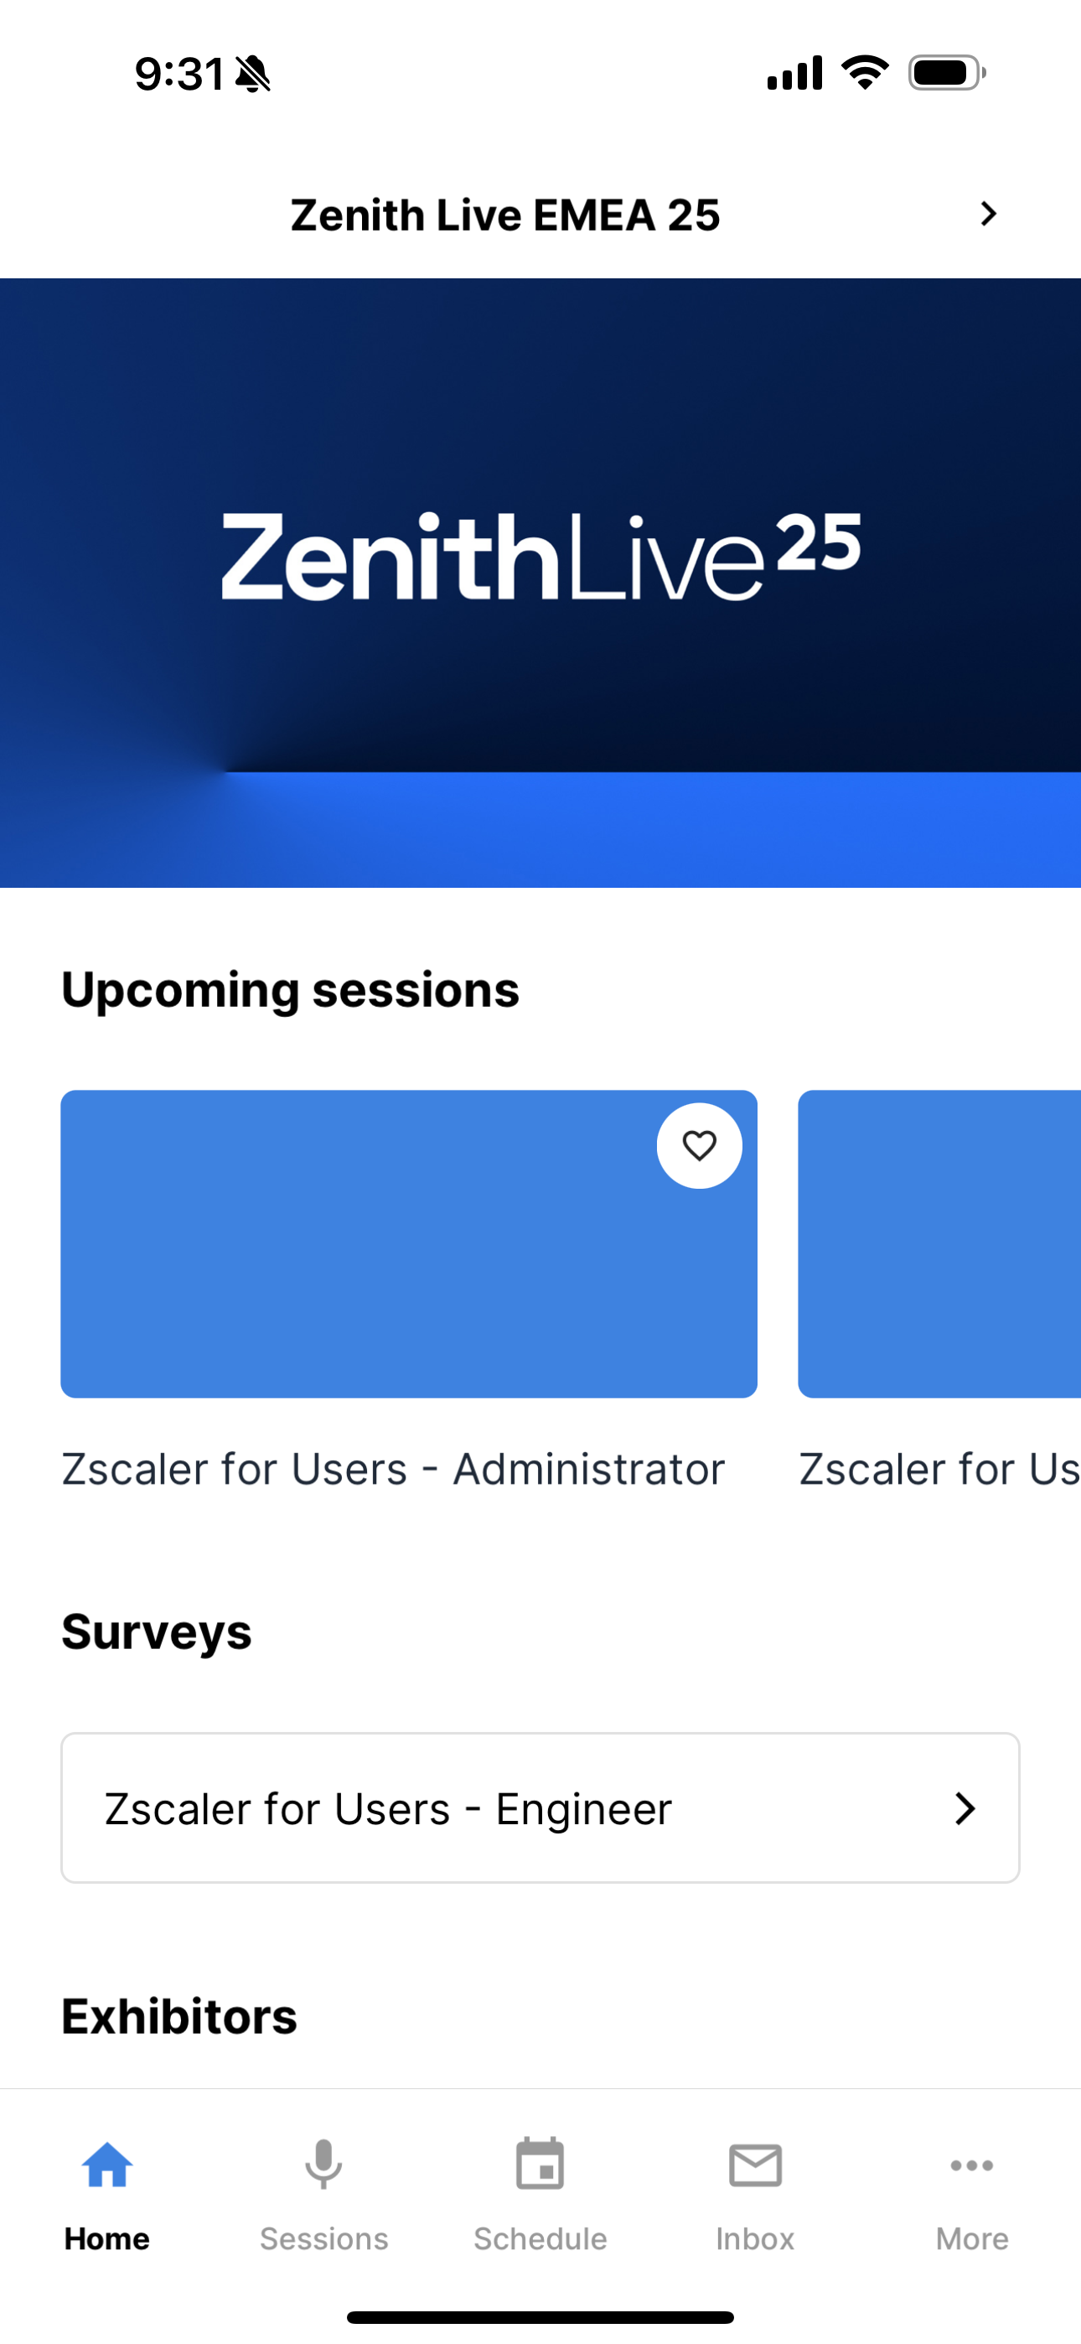Viewport: 1081px width, 2344px height.
Task: Open the ZenithLive 25 banner image
Action: coord(540,583)
